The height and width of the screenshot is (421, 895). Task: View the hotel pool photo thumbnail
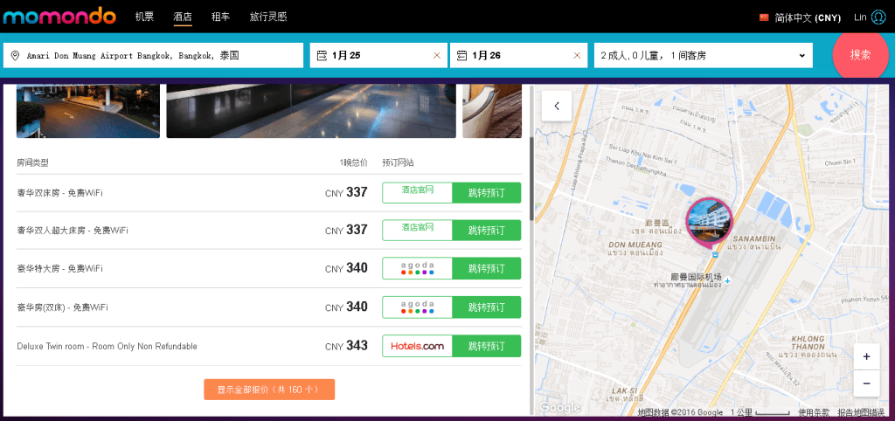tap(311, 111)
